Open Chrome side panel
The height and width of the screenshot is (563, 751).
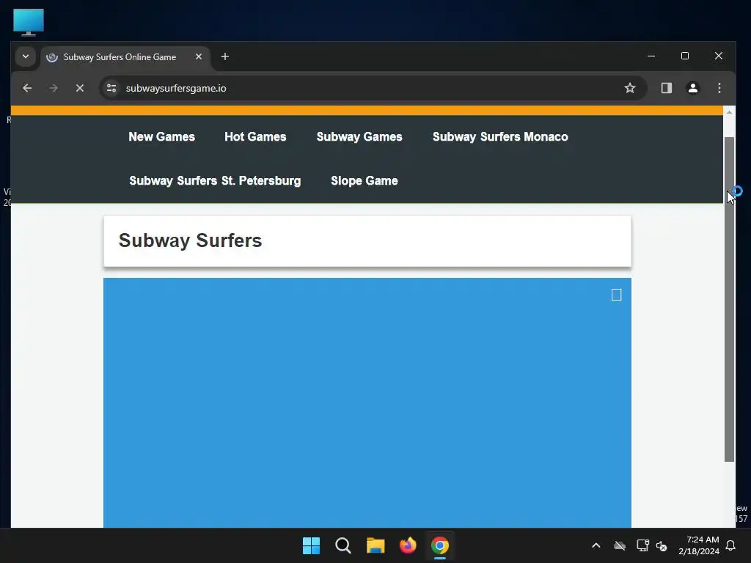667,88
